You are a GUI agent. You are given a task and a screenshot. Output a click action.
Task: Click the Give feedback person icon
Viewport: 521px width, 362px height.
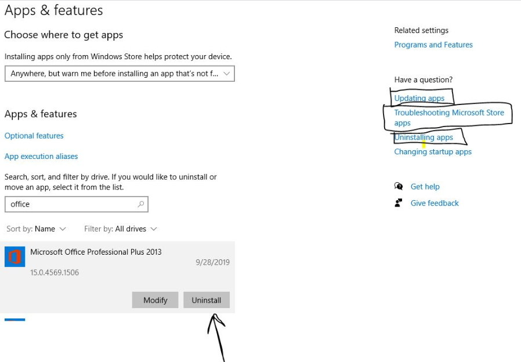pos(398,203)
